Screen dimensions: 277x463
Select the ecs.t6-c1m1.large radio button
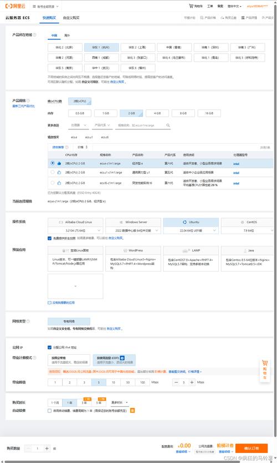53,183
